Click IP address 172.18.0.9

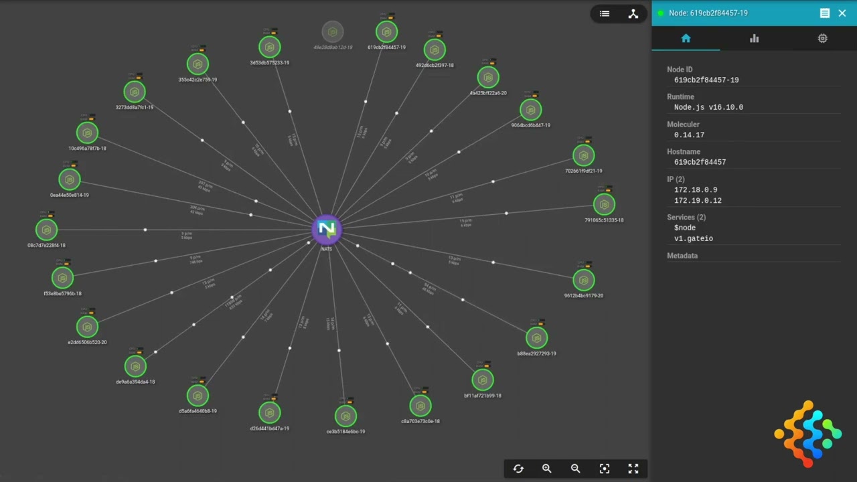point(696,189)
